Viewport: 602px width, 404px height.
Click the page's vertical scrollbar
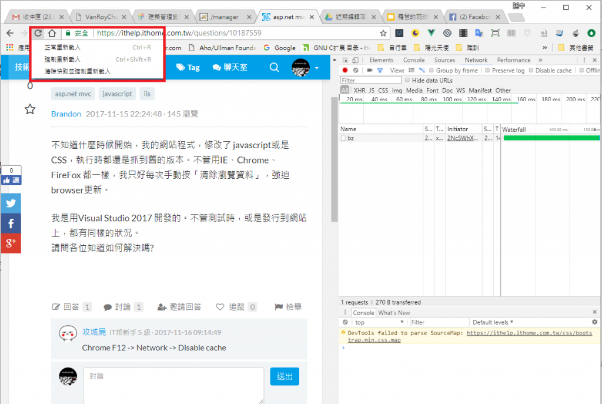(334, 159)
